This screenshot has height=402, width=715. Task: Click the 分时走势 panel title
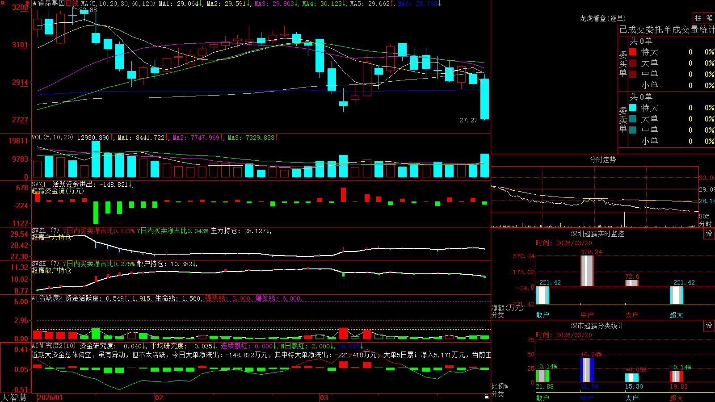[603, 159]
